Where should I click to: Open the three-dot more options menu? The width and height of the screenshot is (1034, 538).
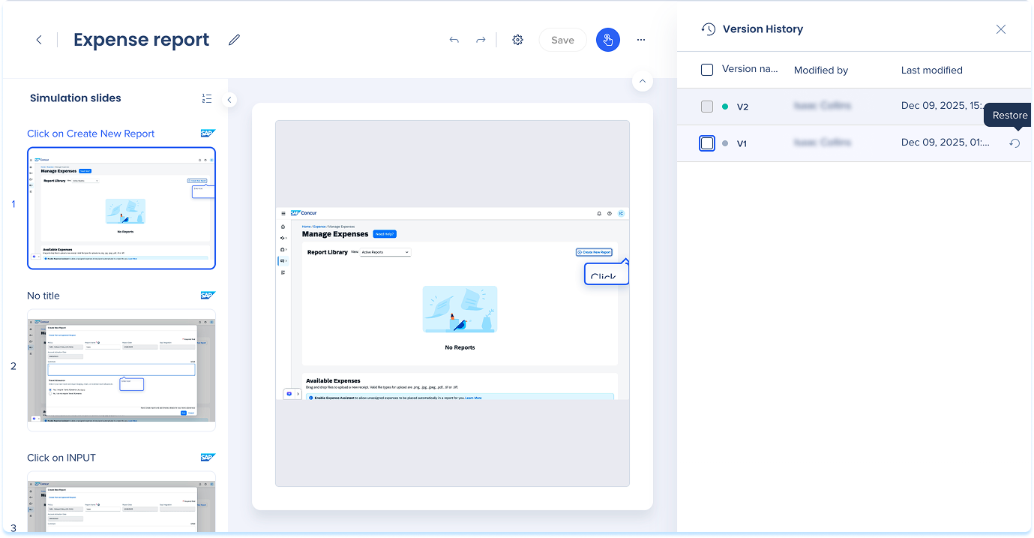[x=641, y=40]
